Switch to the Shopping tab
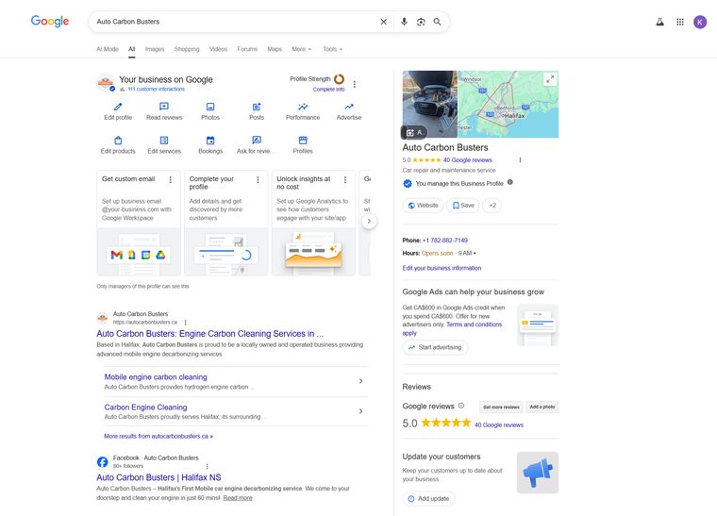 [187, 49]
